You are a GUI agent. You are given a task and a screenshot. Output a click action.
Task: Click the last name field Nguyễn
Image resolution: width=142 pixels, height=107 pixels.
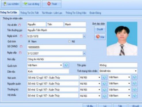pyautogui.click(x=37, y=24)
